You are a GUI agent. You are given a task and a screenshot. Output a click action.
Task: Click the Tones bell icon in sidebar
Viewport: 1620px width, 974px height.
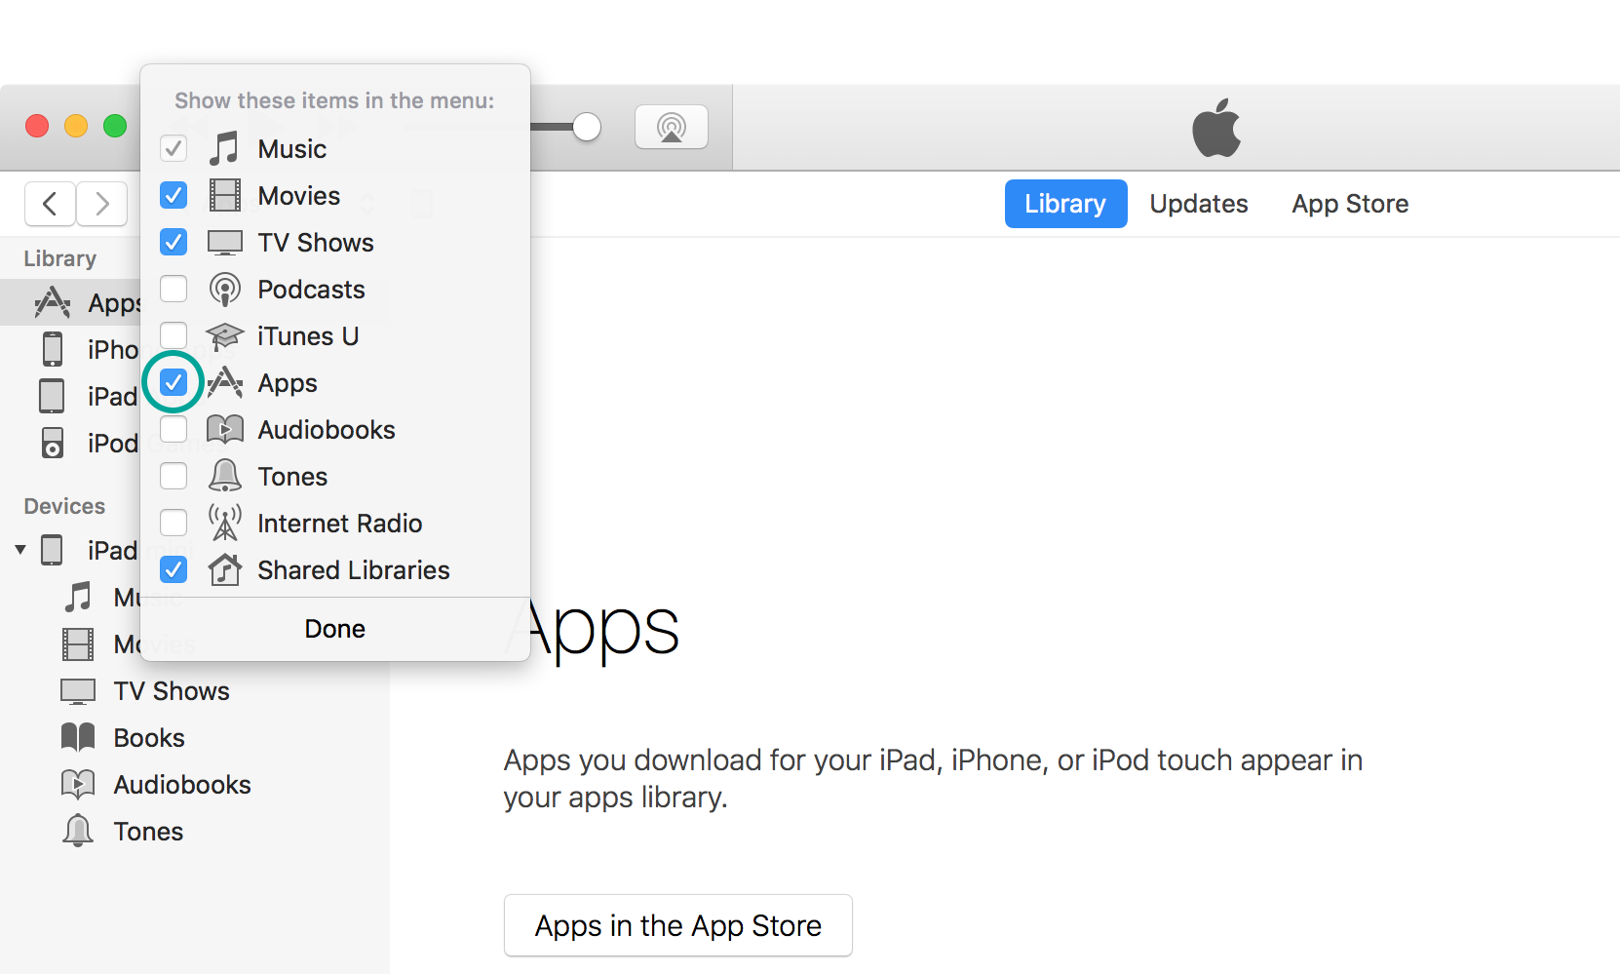click(x=78, y=832)
